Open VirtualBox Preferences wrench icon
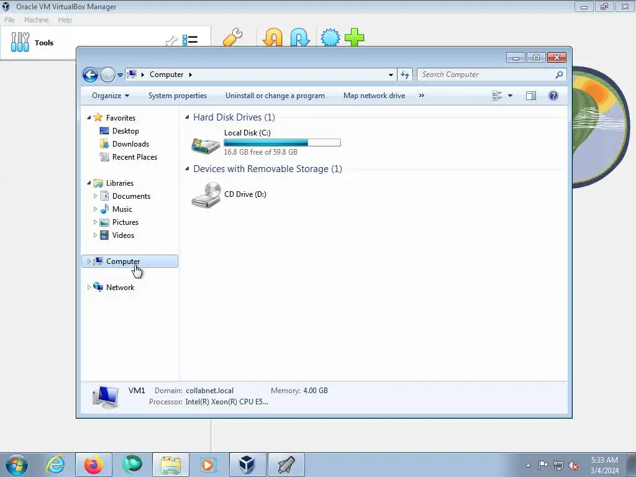Screen dimensions: 636x477 point(233,37)
